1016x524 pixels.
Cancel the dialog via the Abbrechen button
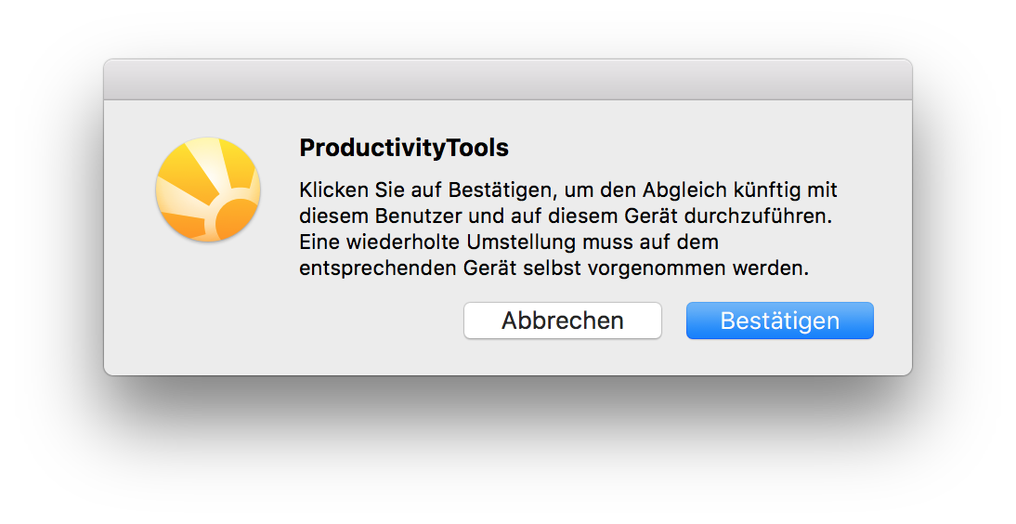click(x=563, y=321)
